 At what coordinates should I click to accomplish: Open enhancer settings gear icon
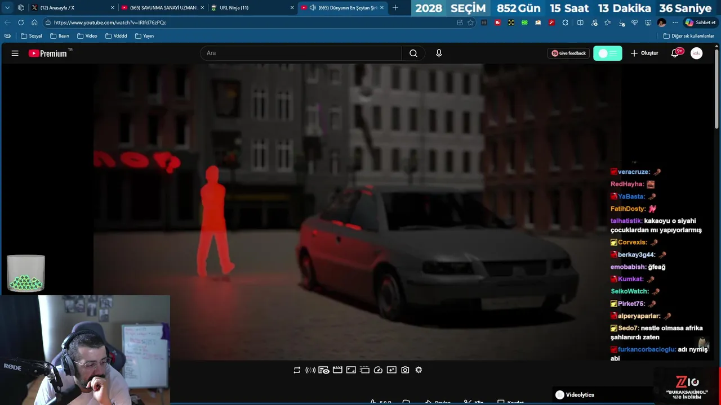coord(419,370)
